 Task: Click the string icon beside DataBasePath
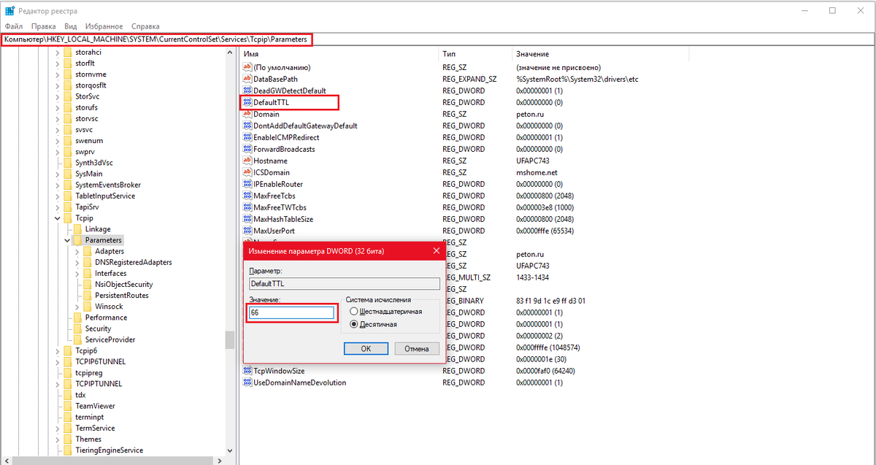247,79
